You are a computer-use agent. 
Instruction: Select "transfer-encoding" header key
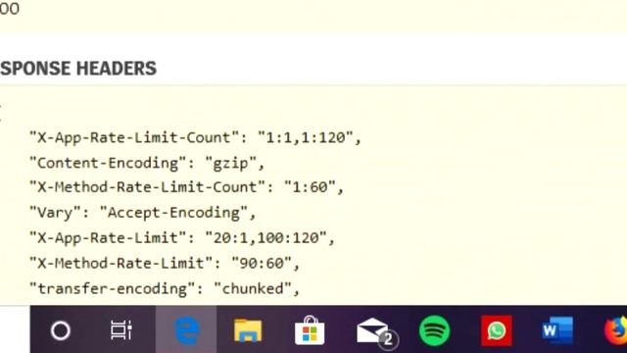[114, 289]
